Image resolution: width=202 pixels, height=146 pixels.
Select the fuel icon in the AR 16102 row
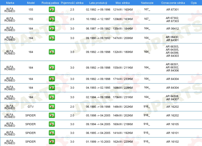click(x=52, y=142)
